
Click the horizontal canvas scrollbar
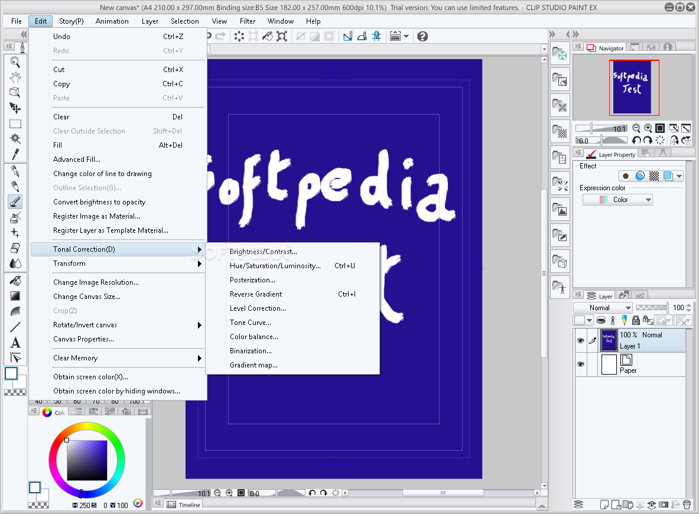442,493
